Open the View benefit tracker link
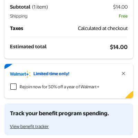138x138 pixels. click(29, 127)
